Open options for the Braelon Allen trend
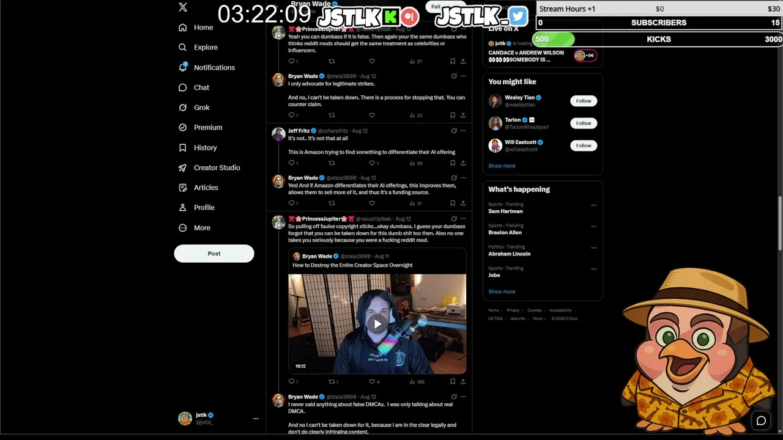Image resolution: width=783 pixels, height=440 pixels. pos(593,227)
